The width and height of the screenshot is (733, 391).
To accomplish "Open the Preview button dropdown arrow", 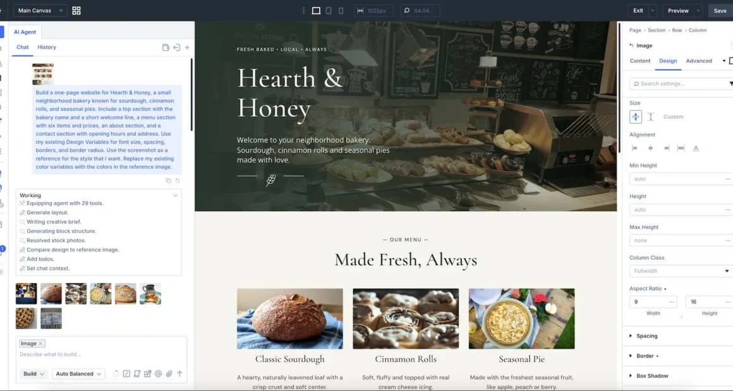I will (x=698, y=11).
